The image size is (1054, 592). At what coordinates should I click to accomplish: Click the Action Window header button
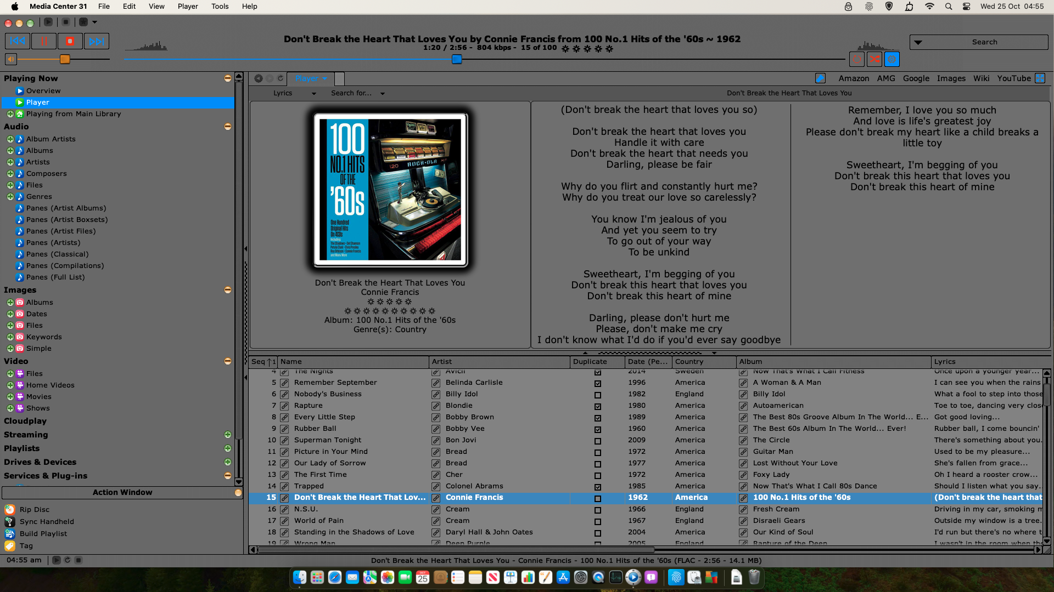click(122, 493)
